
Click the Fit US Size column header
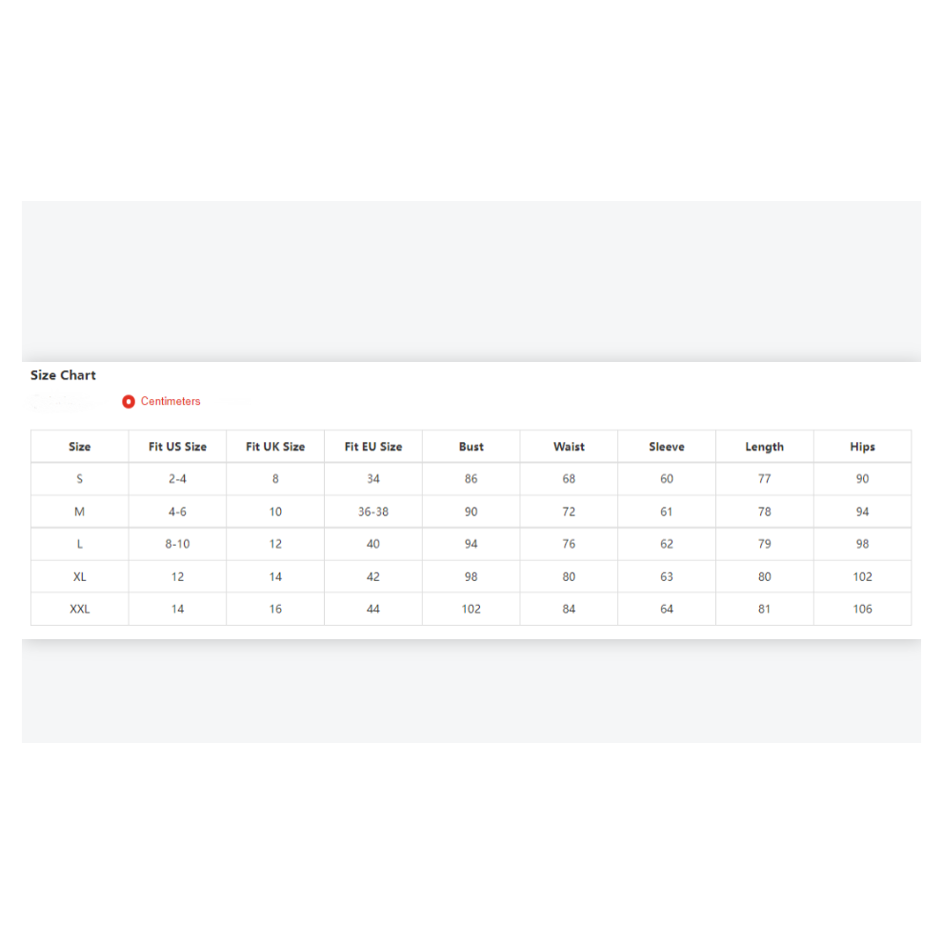[177, 447]
